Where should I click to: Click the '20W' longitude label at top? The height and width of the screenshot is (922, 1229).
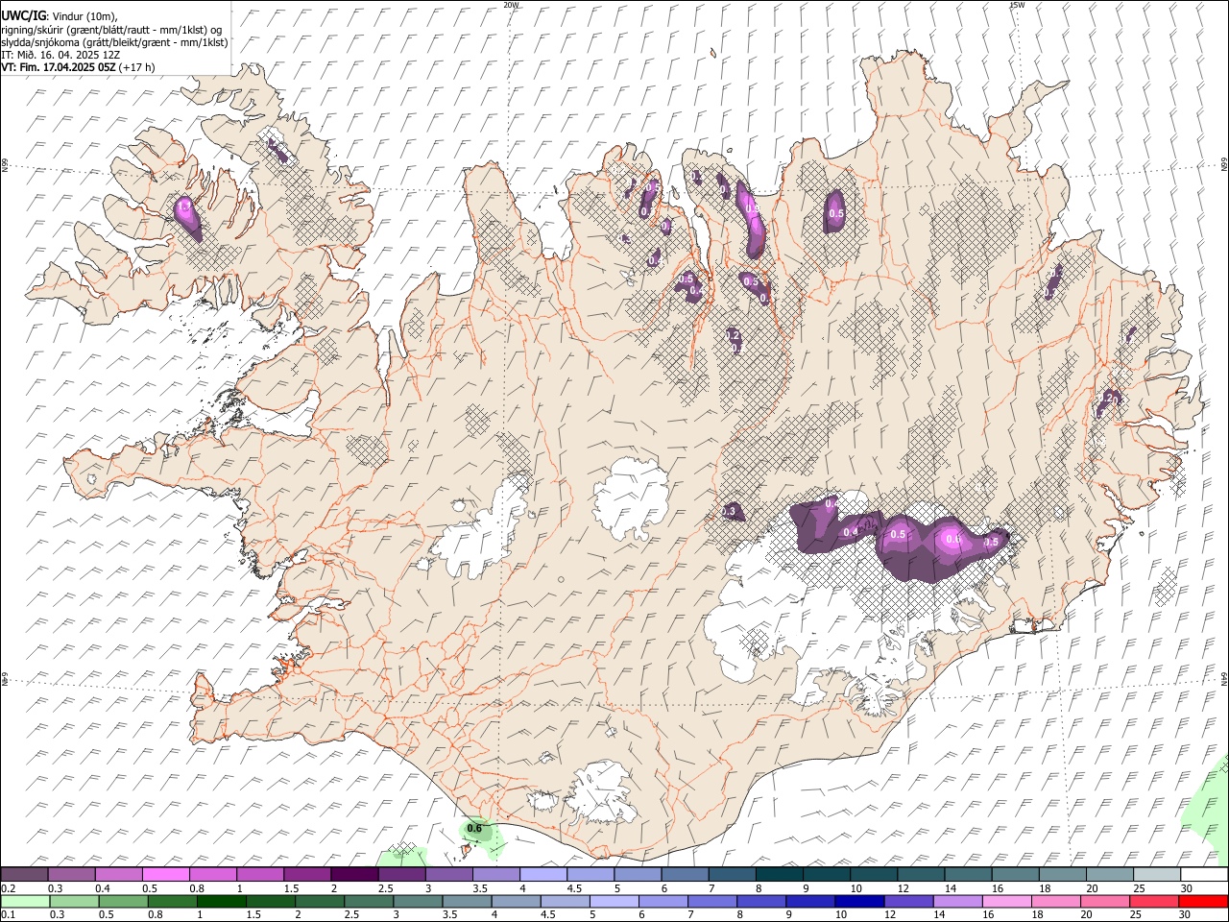pyautogui.click(x=511, y=5)
